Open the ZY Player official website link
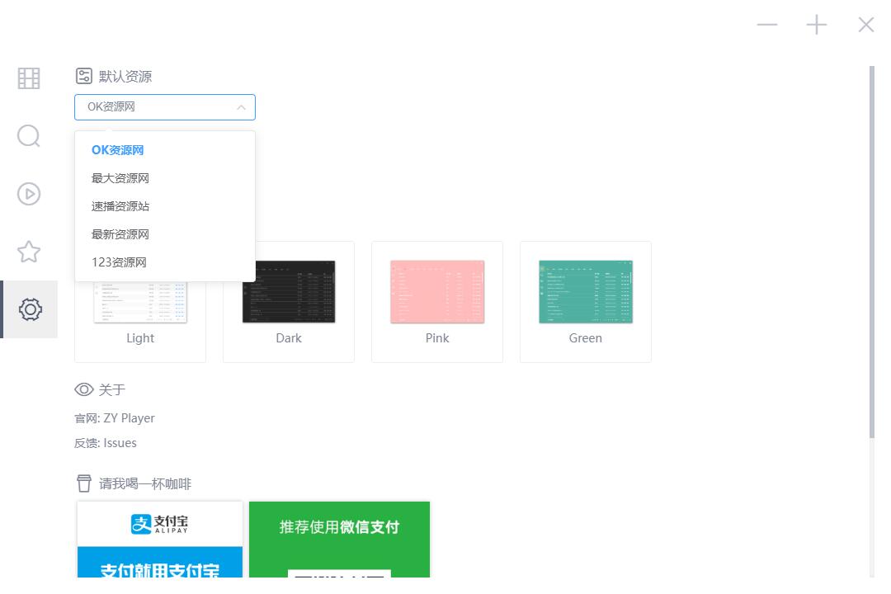The height and width of the screenshot is (594, 891). coord(129,418)
